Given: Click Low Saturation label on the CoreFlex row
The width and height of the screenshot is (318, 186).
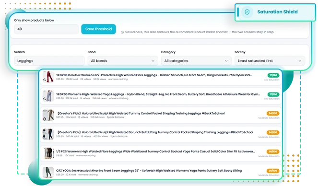Looking at the screenshot, I should 272,80.
